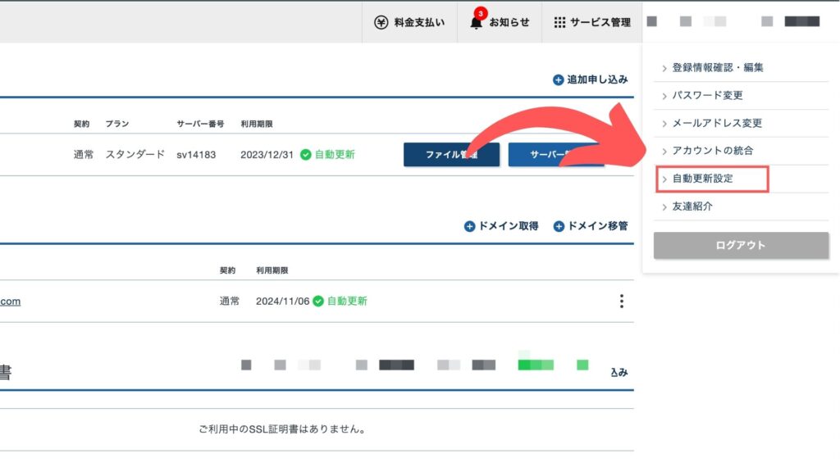Click chevron beside 登録情報確認・編集

(664, 69)
